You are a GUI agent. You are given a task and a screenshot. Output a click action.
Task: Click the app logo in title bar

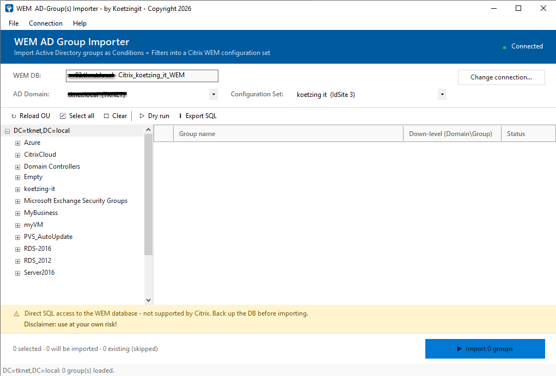click(9, 9)
